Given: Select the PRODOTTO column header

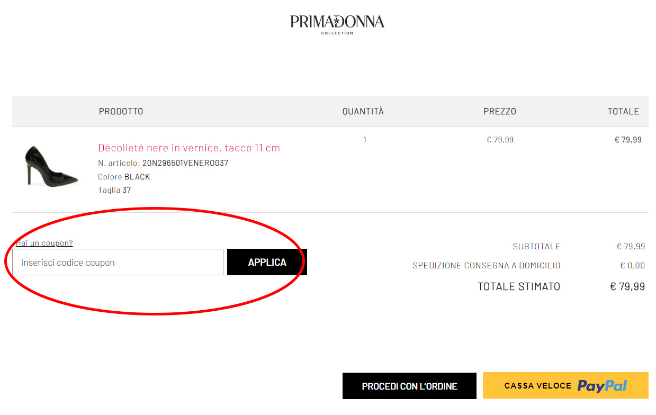Looking at the screenshot, I should pos(121,111).
